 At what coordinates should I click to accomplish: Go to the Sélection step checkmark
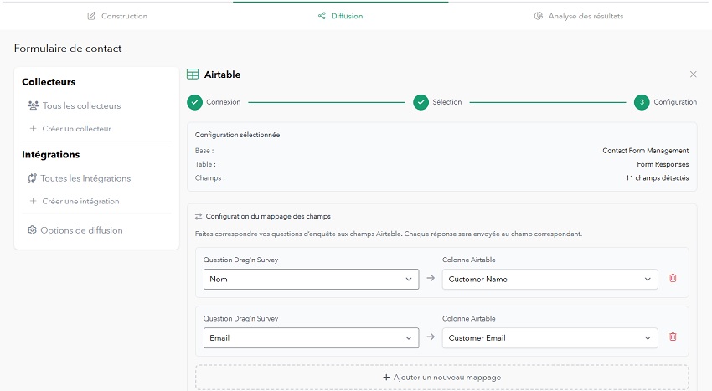coord(421,103)
